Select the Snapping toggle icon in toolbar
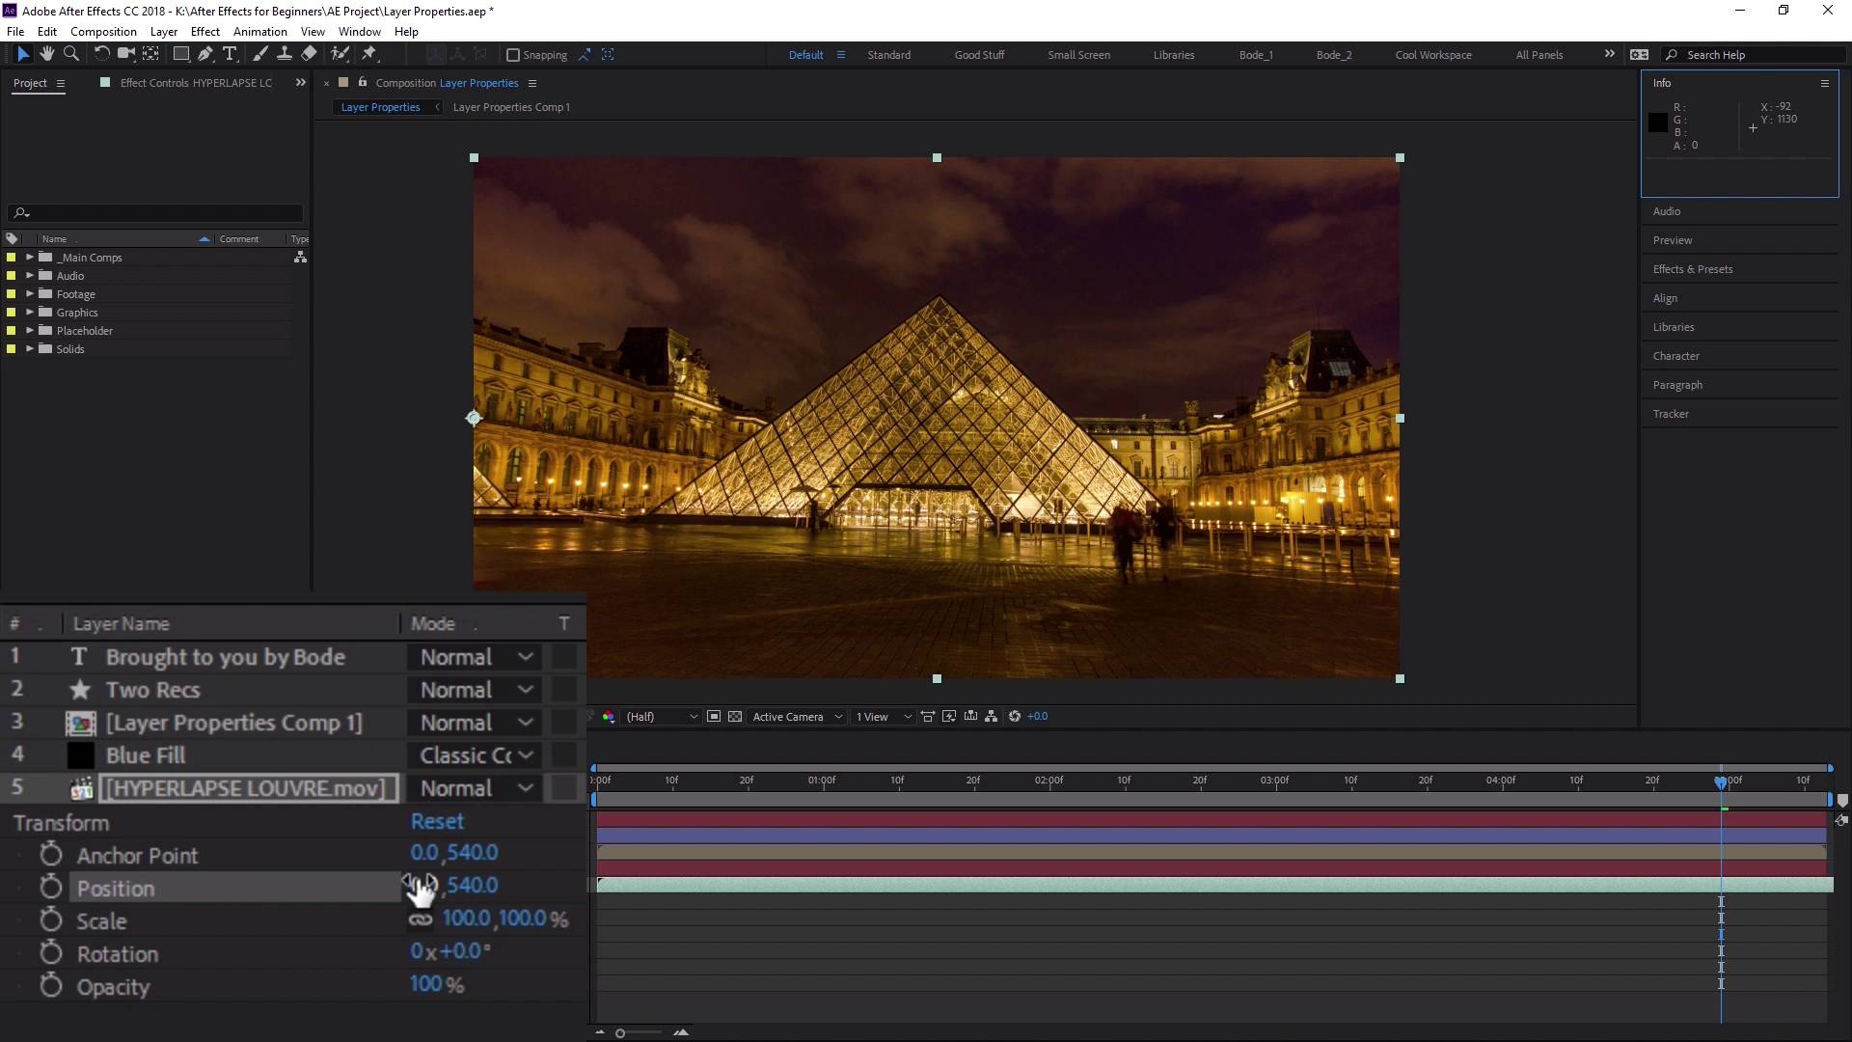This screenshot has width=1852, height=1042. [508, 53]
